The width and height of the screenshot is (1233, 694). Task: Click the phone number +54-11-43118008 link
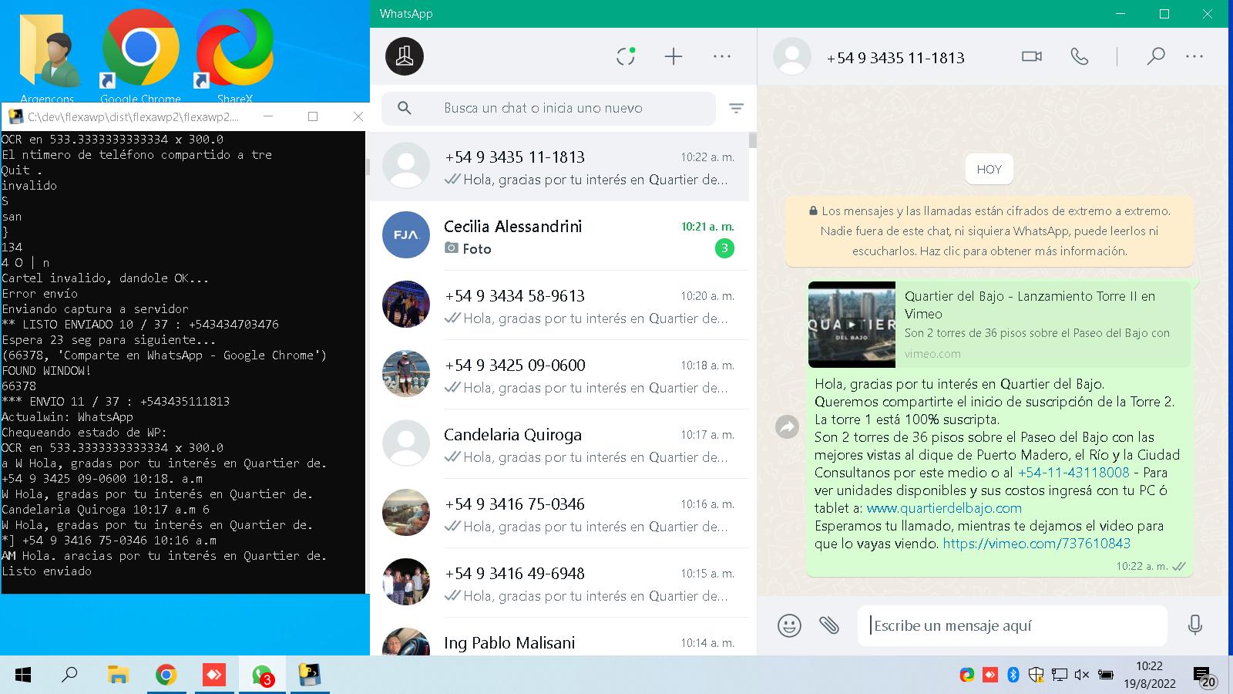pos(1073,473)
